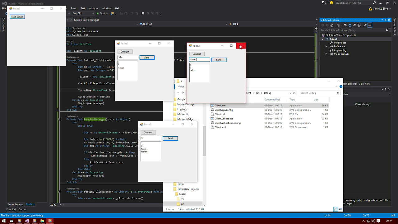Screen dimensions: 398x224
Task: Click Sync with Active Document icon
Action: [x=345, y=25]
